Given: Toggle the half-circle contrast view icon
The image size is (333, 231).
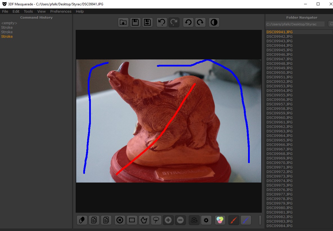Looking at the screenshot, I should point(214,23).
